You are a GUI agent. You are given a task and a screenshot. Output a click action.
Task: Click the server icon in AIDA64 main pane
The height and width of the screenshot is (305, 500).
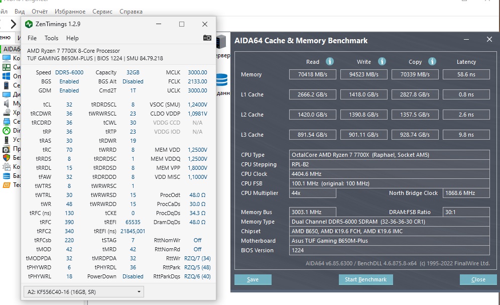[221, 42]
